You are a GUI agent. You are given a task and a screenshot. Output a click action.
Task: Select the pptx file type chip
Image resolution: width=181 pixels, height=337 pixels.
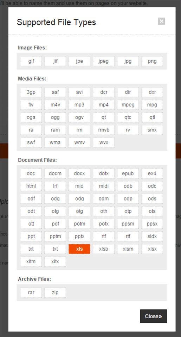(x=79, y=237)
